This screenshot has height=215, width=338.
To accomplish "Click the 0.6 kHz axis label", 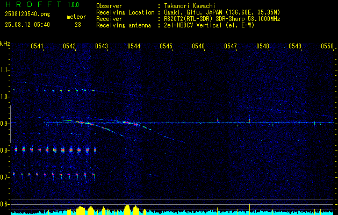I will (x=4, y=204).
